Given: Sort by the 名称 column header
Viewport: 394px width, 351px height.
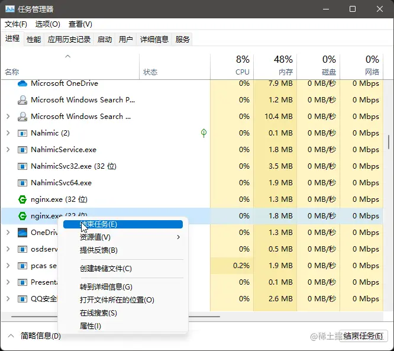Looking at the screenshot, I should 70,67.
